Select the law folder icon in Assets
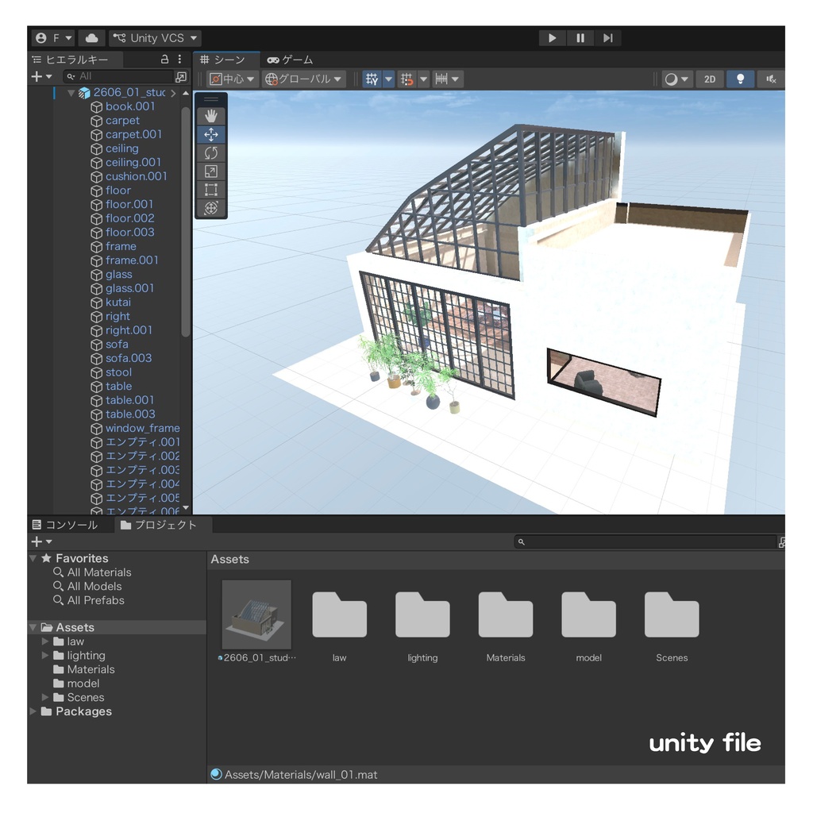The width and height of the screenshot is (813, 813). pyautogui.click(x=340, y=615)
